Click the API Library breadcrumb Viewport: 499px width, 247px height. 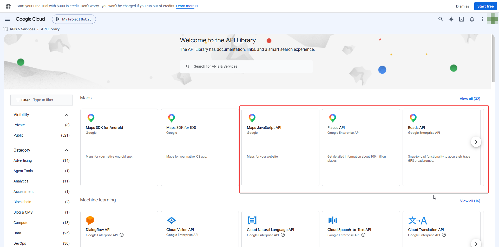click(50, 29)
